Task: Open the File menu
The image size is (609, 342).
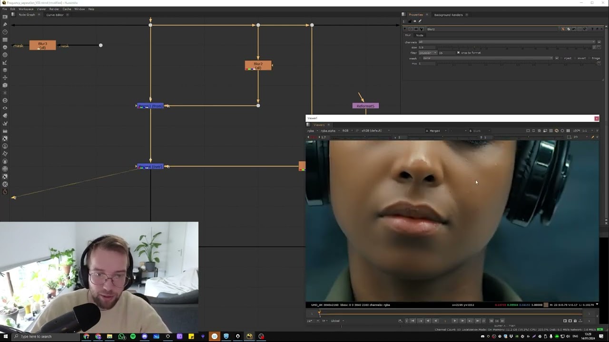Action: [4, 9]
